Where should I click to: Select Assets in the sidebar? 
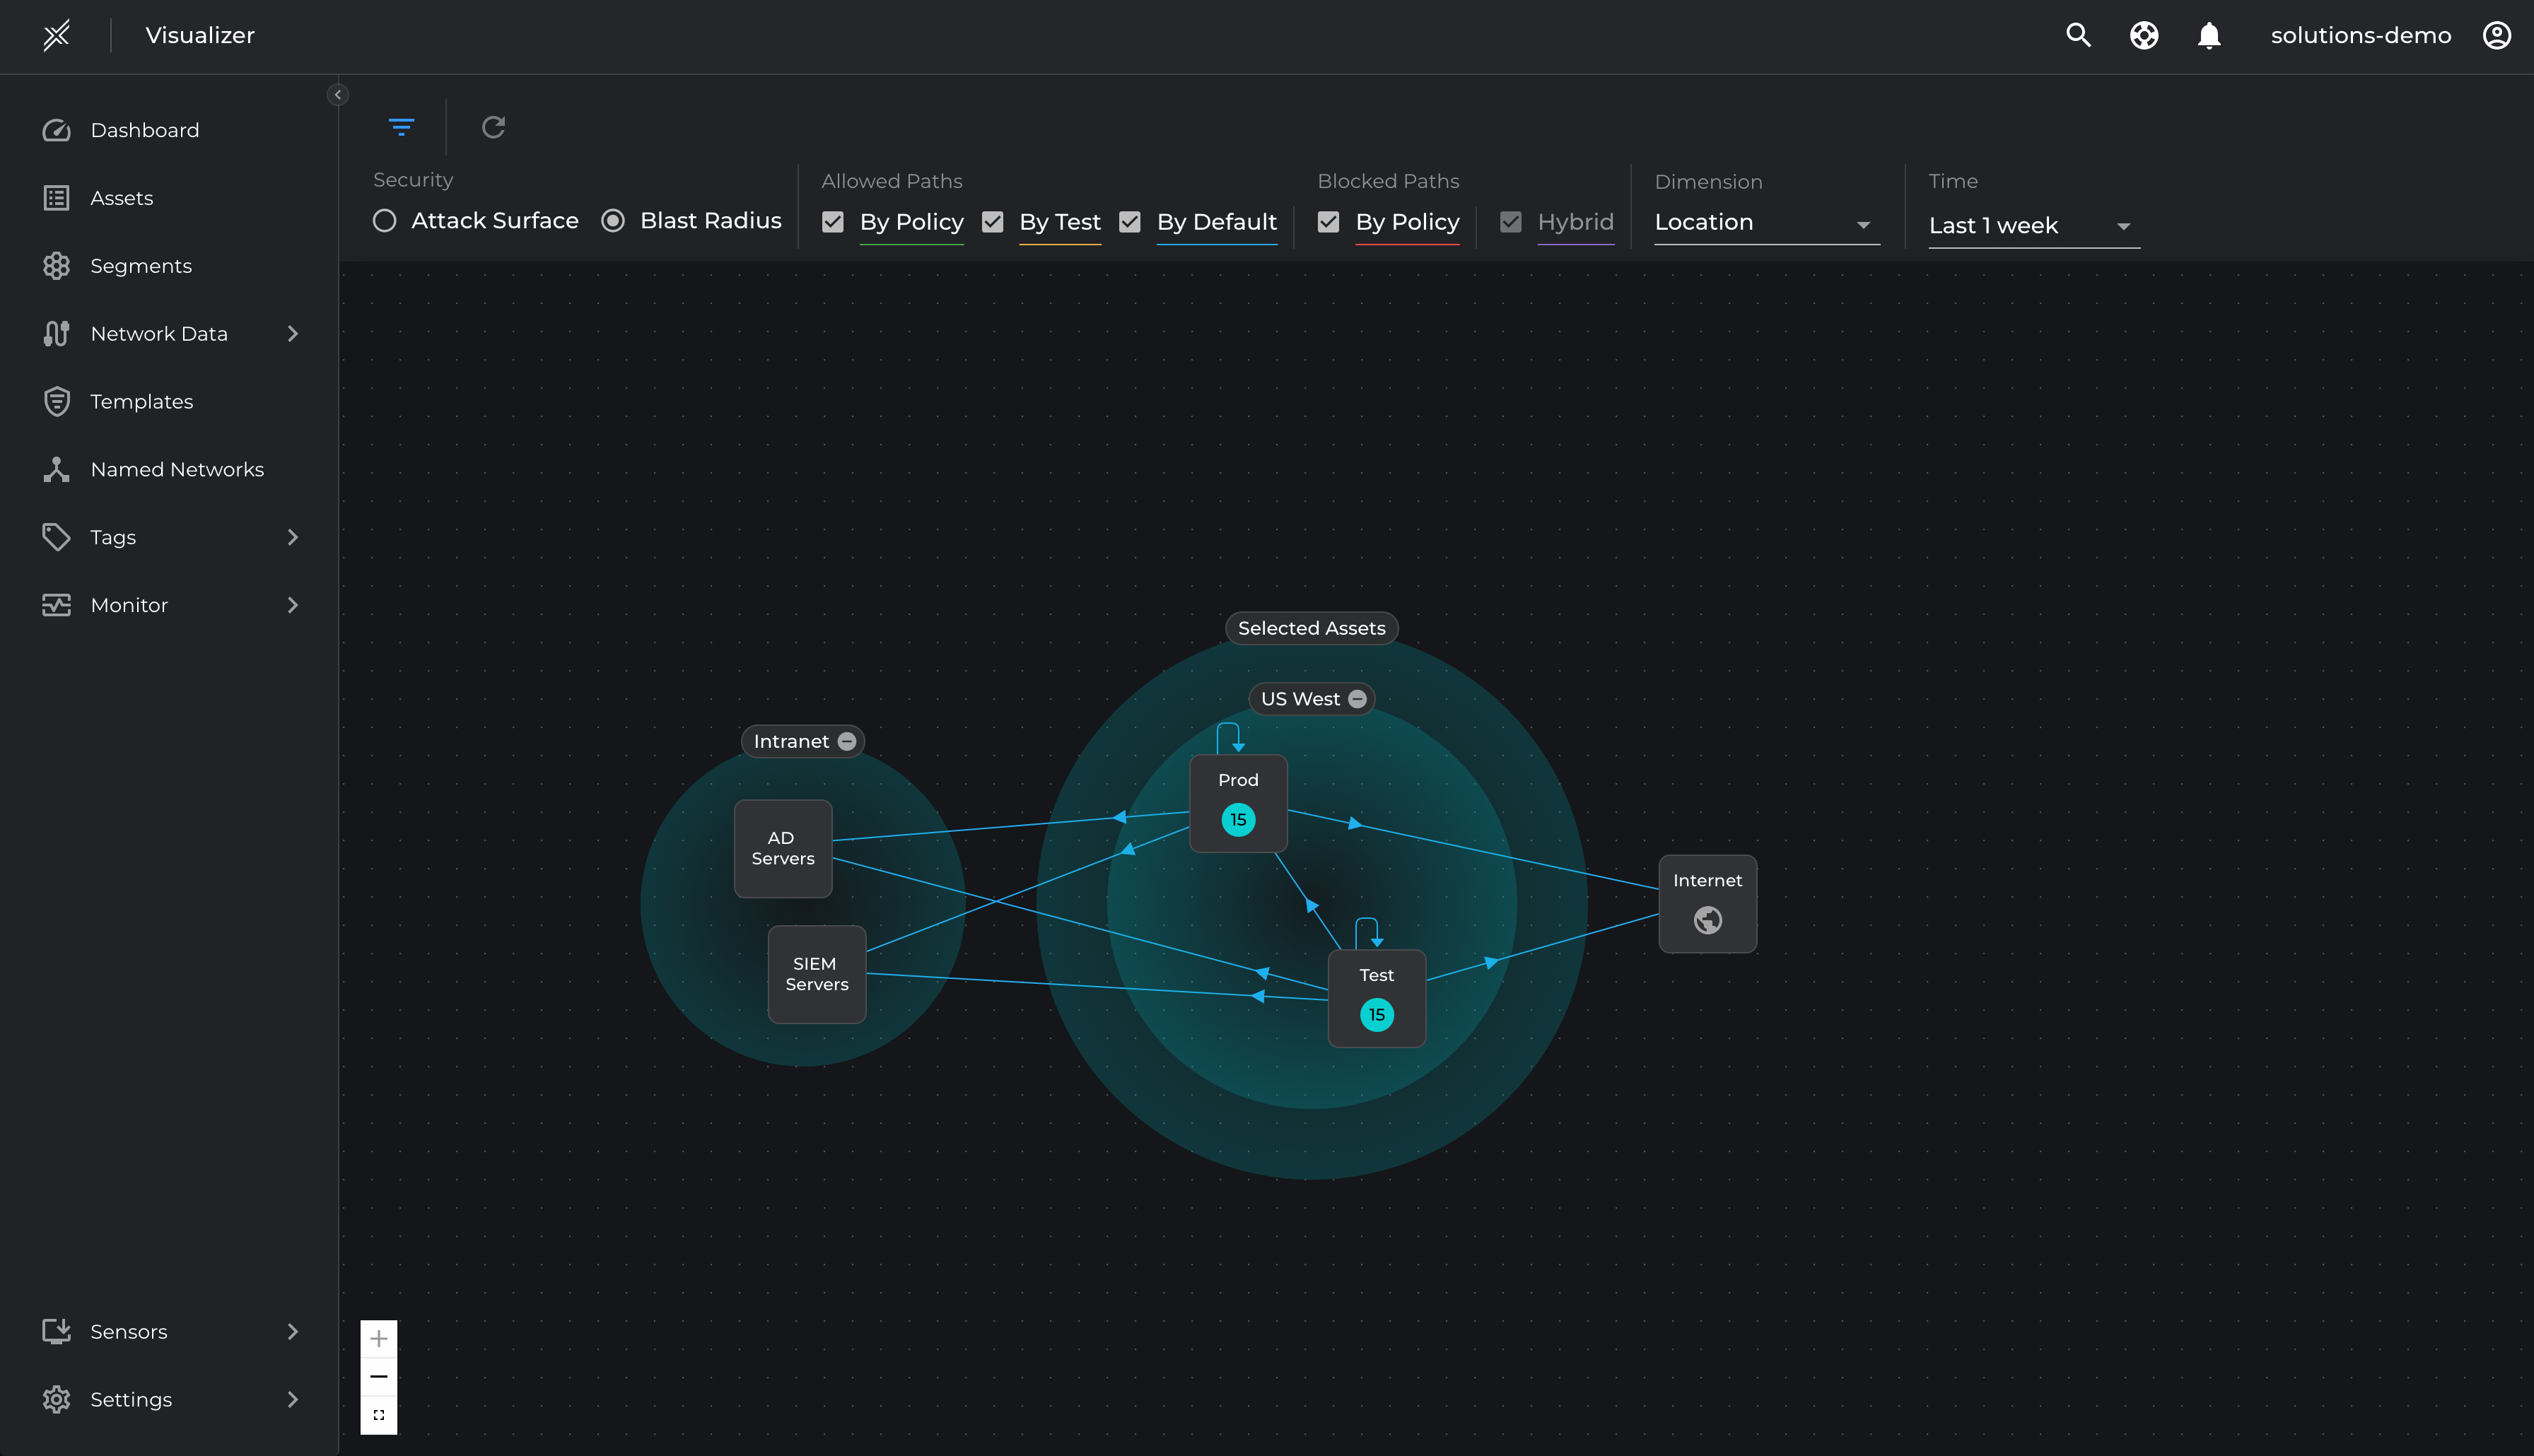(122, 197)
